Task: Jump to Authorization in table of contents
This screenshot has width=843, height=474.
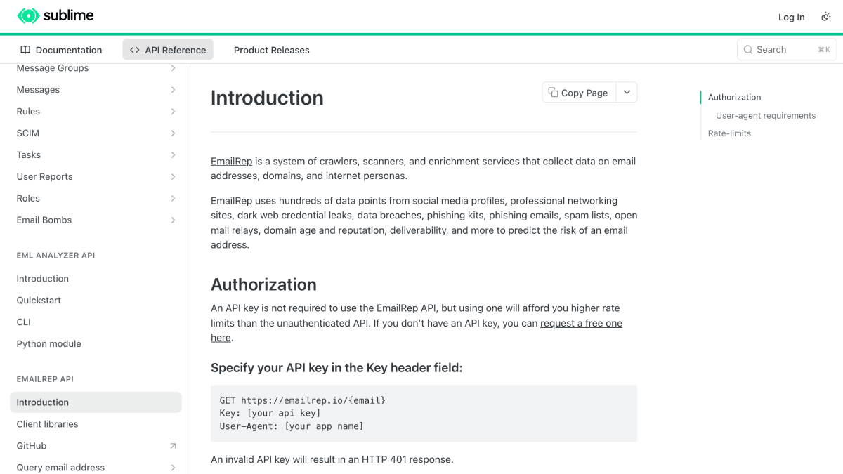Action: point(734,97)
